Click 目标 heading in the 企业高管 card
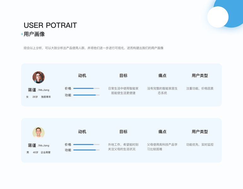 123,132
